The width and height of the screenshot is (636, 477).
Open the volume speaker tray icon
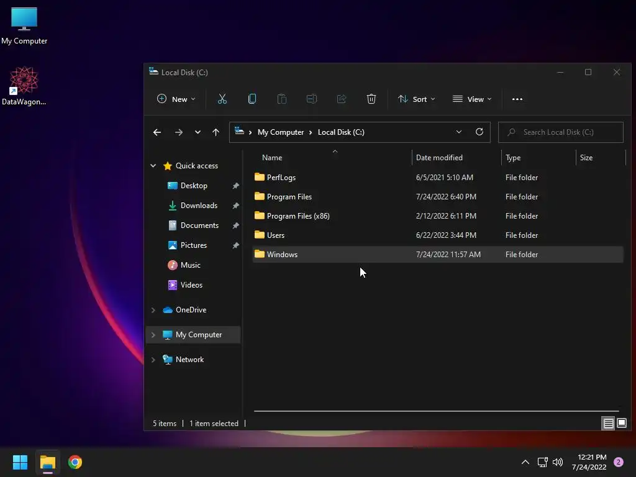[558, 462]
